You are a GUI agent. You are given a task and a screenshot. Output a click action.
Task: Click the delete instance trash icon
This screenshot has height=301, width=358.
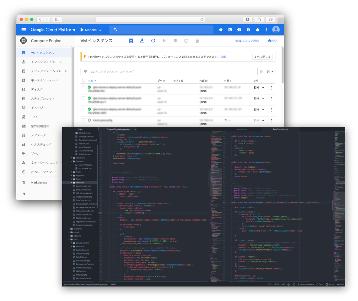point(197,40)
